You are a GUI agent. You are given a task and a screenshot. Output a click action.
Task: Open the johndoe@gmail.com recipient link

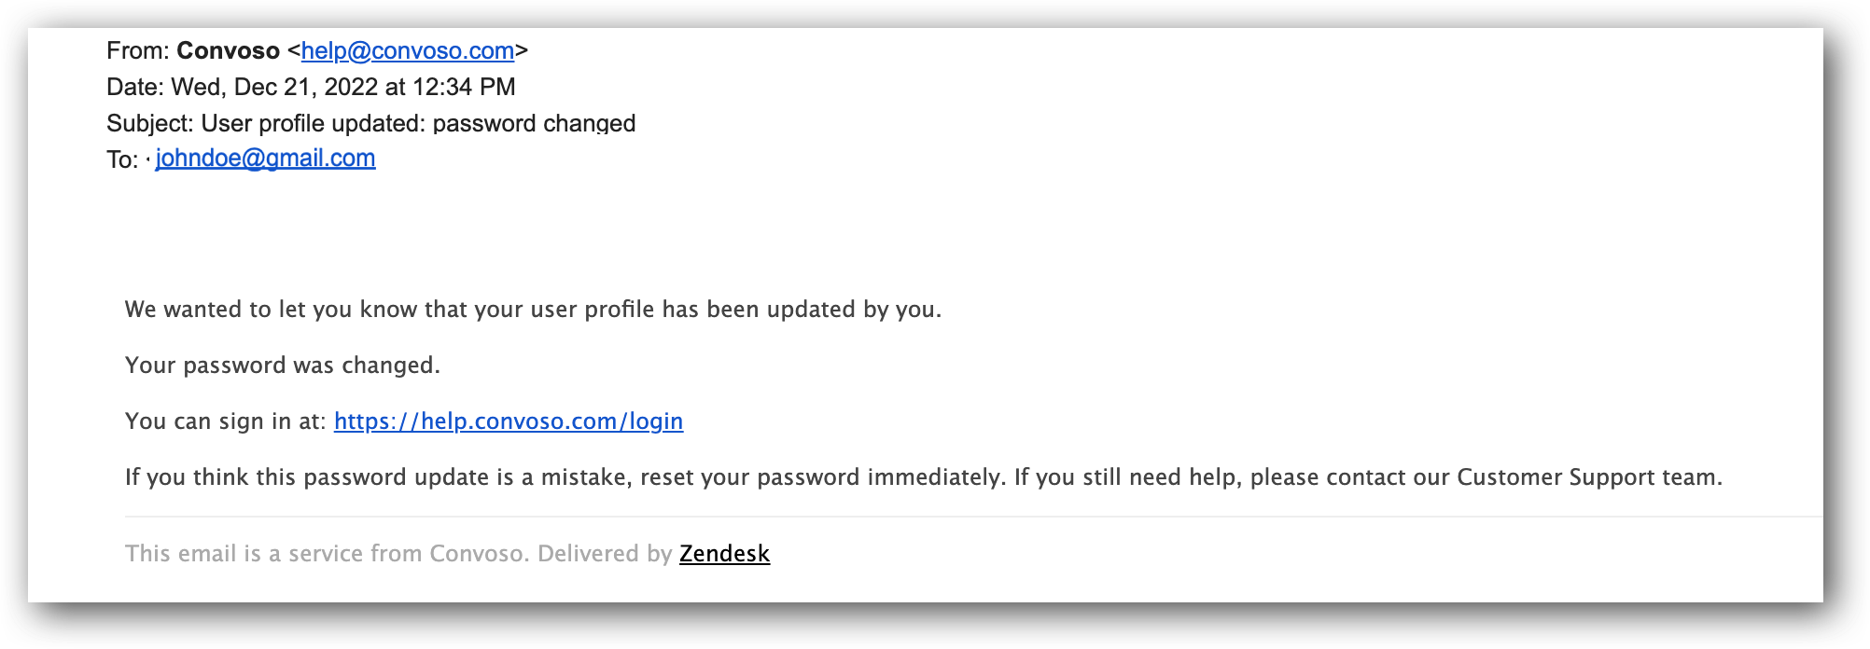click(x=265, y=159)
